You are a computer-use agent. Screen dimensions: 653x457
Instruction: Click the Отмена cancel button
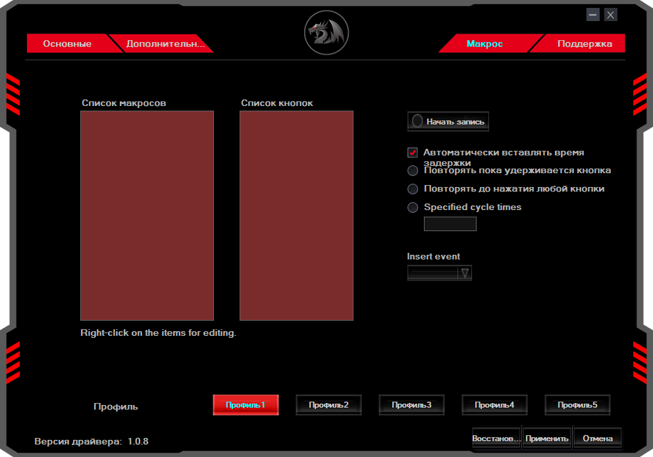[x=598, y=439]
